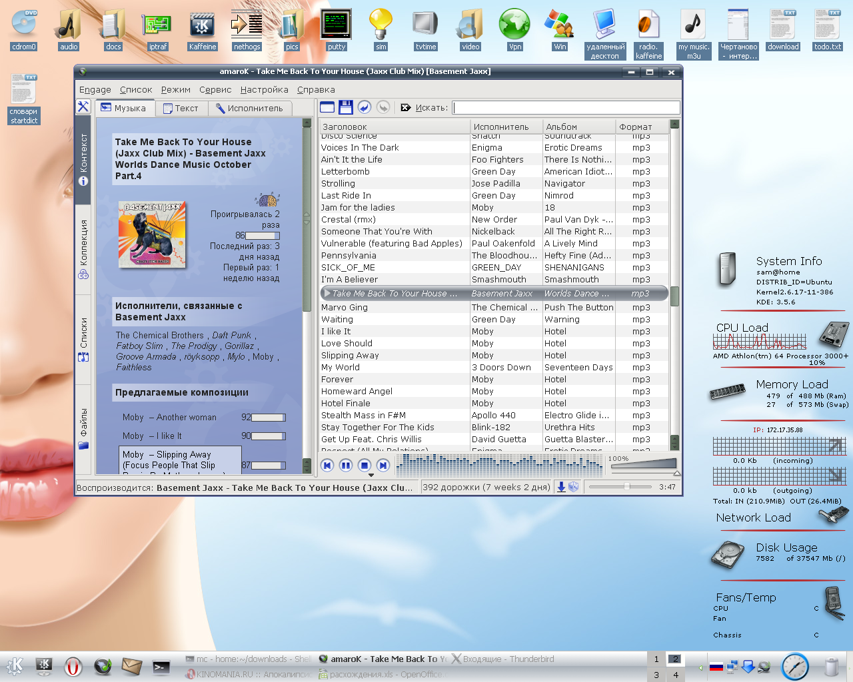Switch to the Текст tab

[x=181, y=108]
